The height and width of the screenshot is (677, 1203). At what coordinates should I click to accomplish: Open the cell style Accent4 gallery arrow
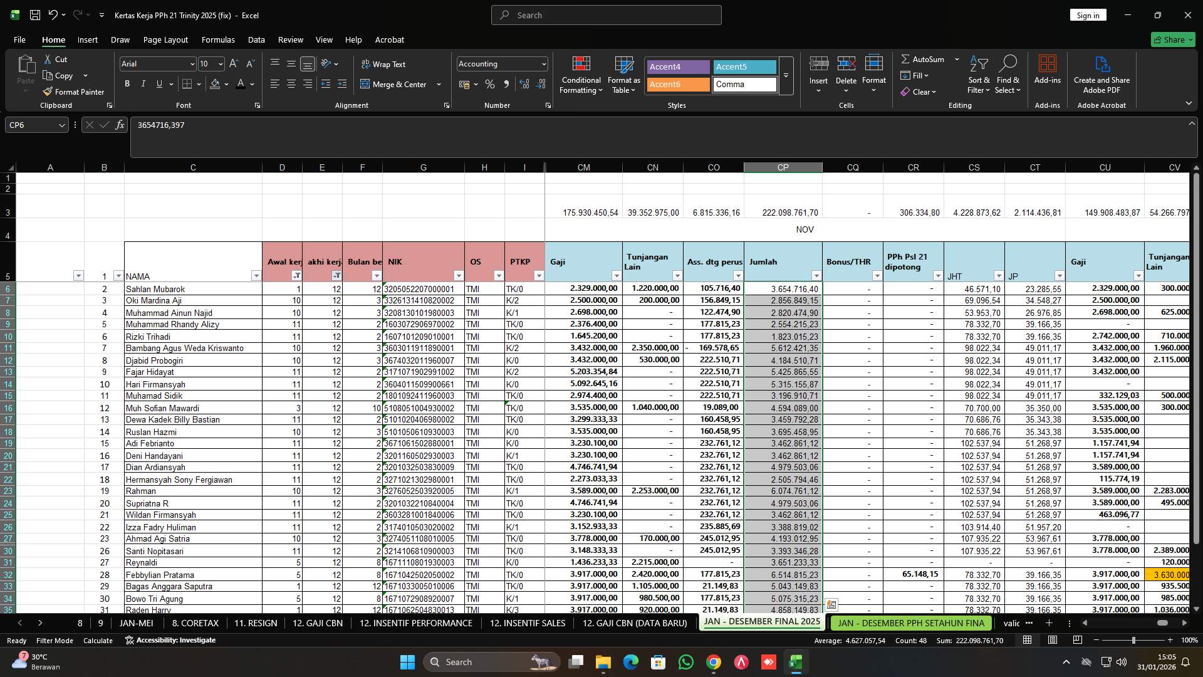click(785, 76)
